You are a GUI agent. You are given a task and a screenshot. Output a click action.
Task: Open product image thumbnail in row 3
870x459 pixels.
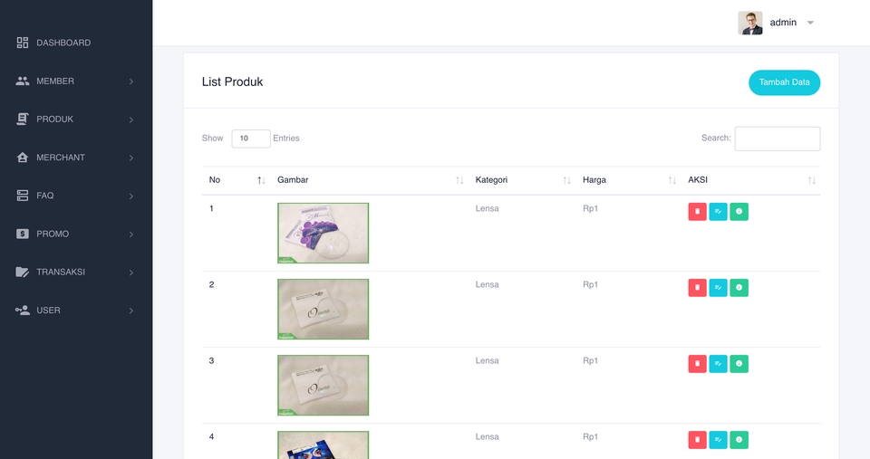coord(323,386)
